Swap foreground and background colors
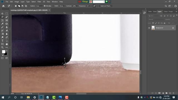 7,51
